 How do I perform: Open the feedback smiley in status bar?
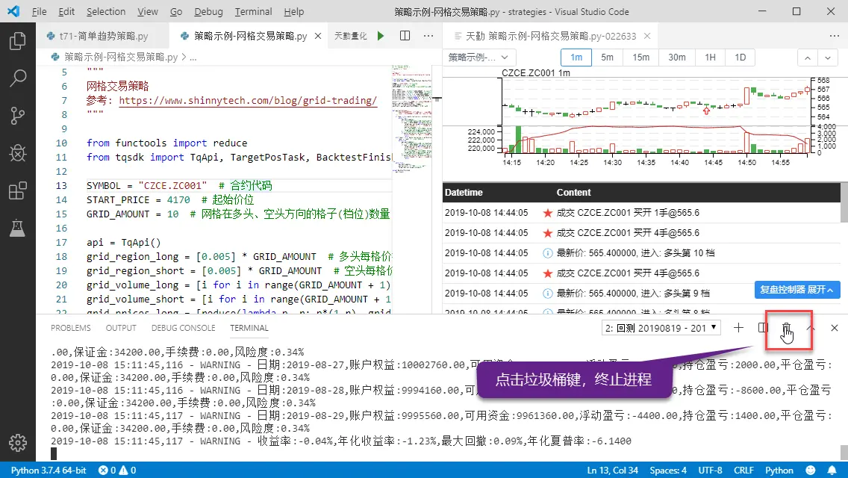(810, 471)
